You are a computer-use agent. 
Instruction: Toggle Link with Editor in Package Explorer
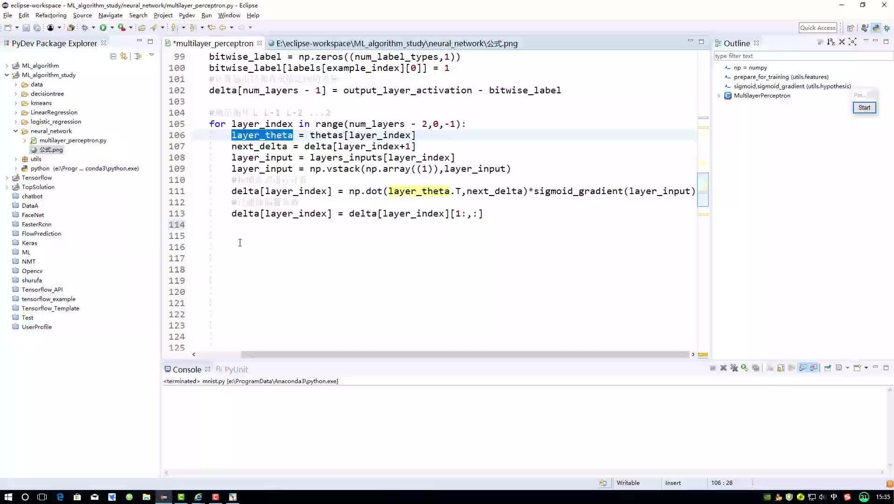(x=124, y=56)
